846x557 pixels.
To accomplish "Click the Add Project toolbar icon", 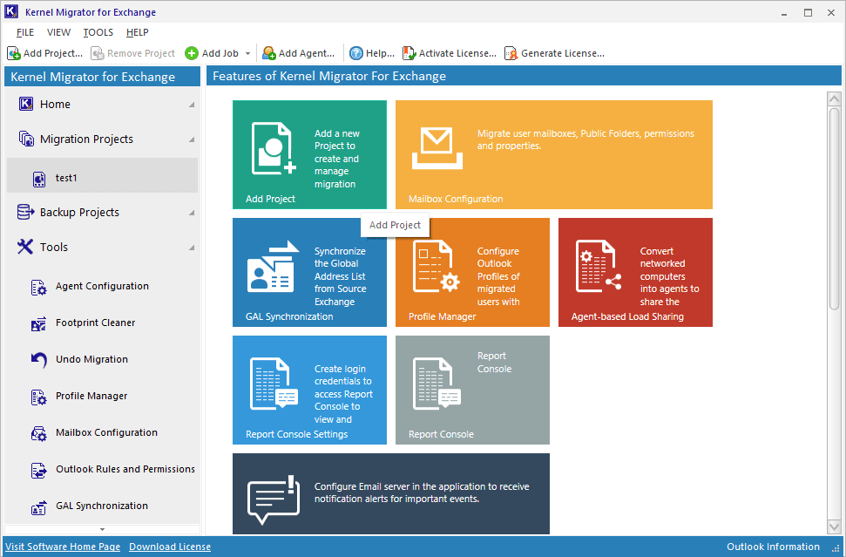I will point(14,53).
